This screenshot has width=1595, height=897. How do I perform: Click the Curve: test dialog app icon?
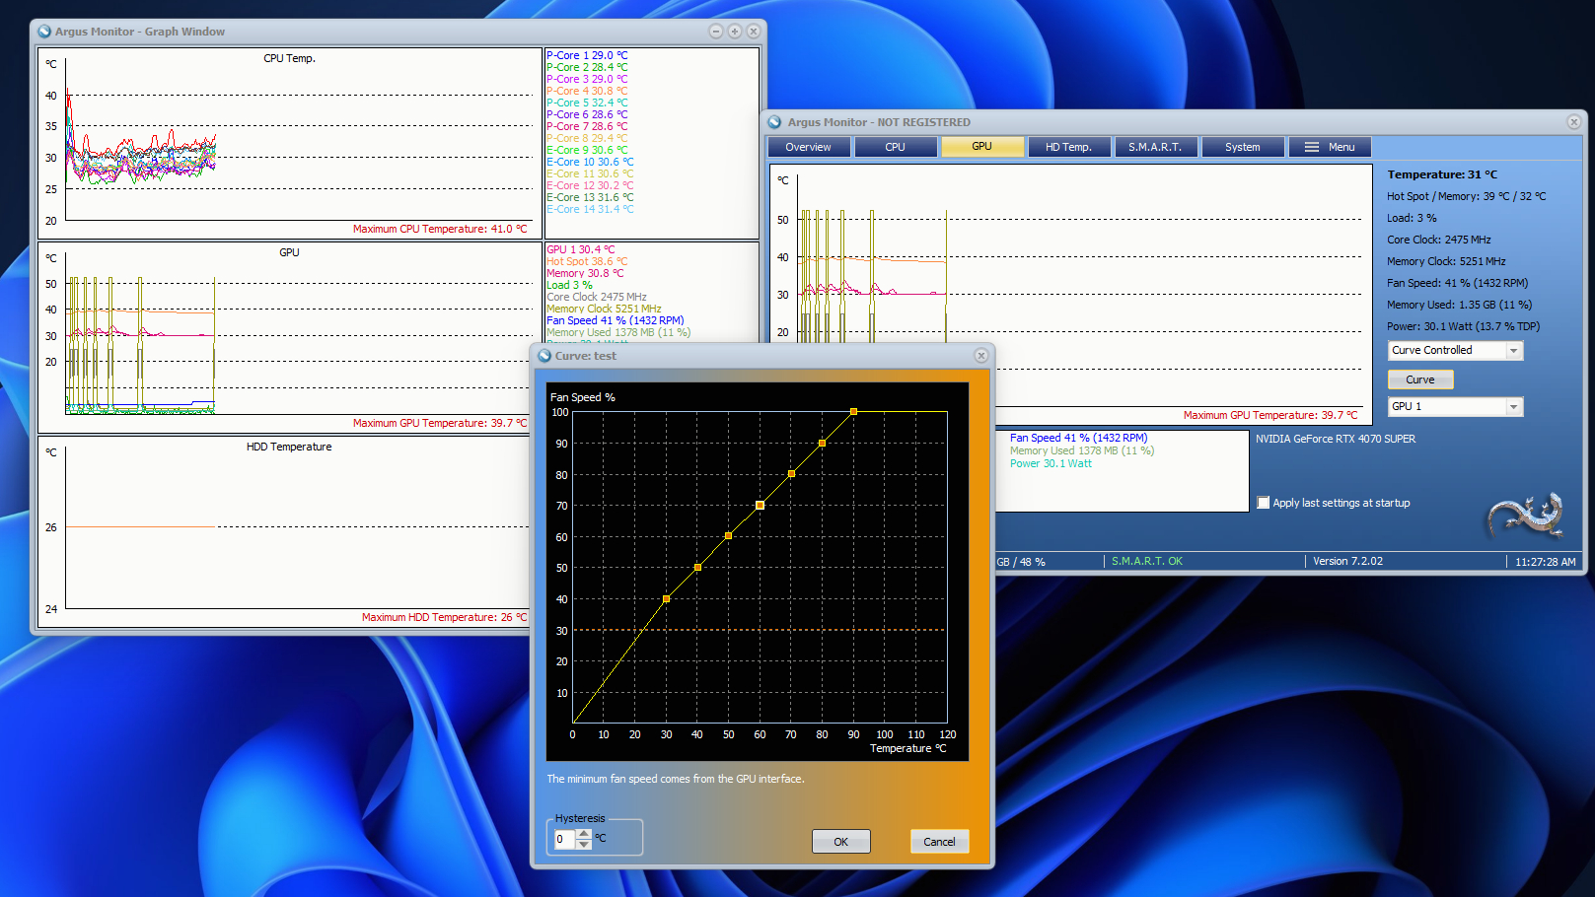point(544,356)
